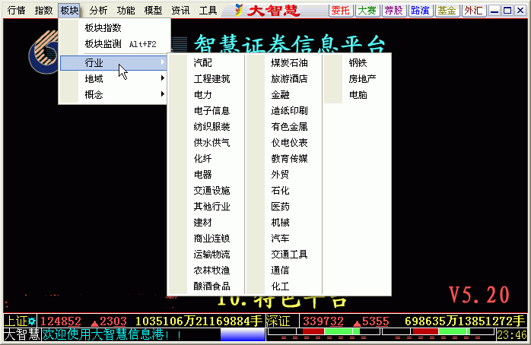Choose 交通工具 industry sector
The image size is (531, 345).
point(284,255)
